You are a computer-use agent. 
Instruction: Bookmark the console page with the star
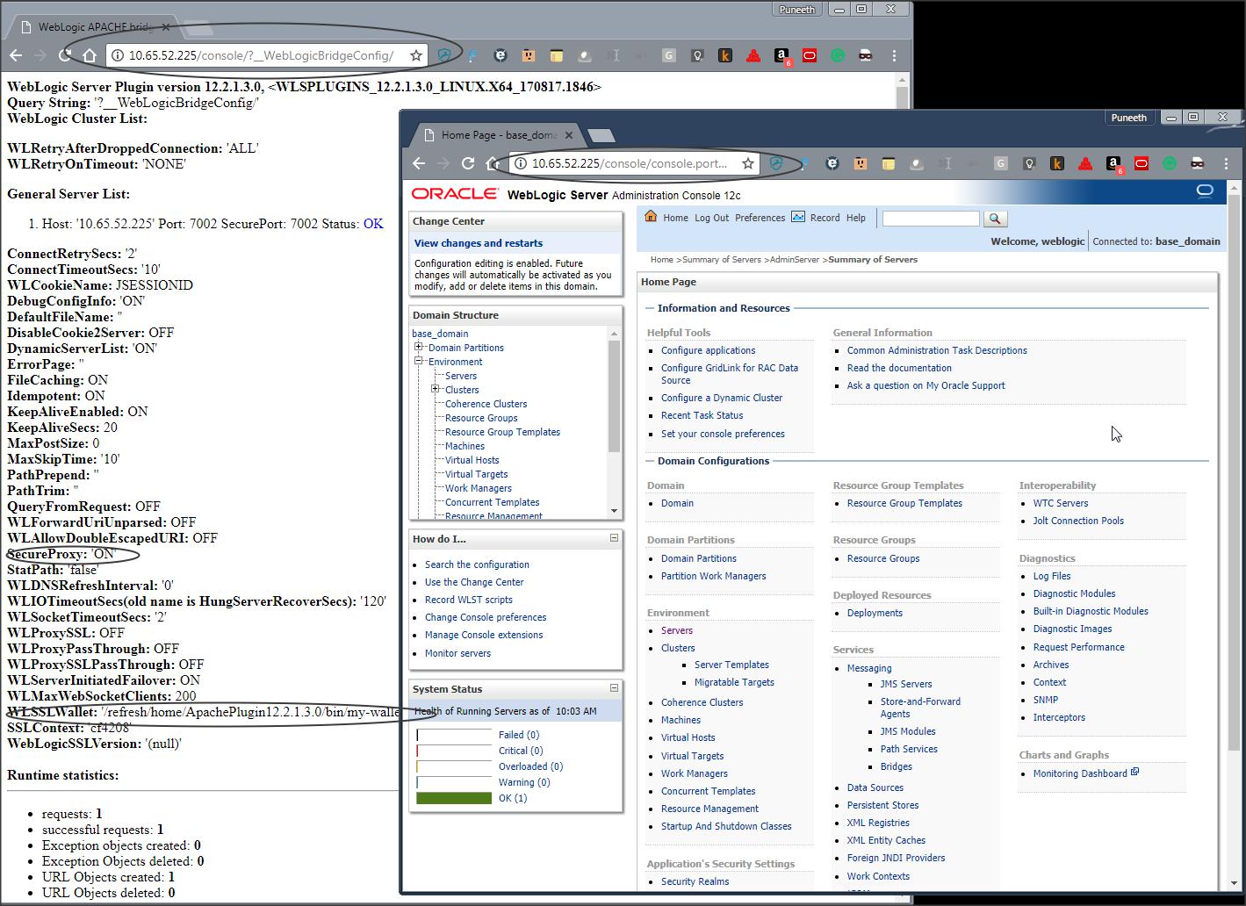coord(748,163)
